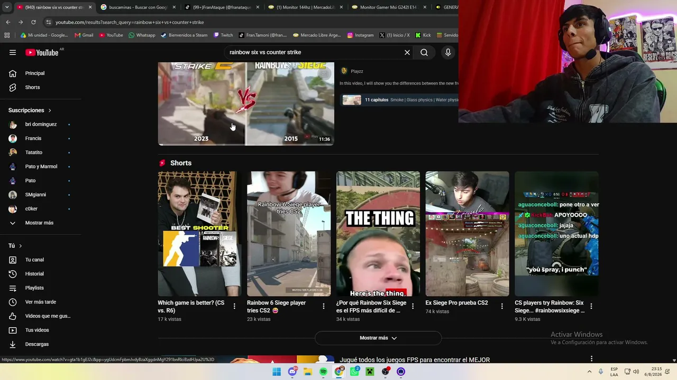Reload the YouTube results page

33,22
